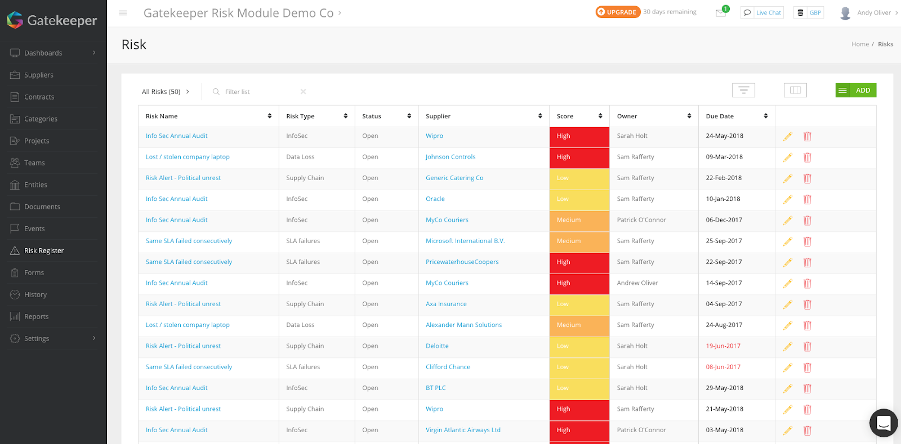This screenshot has width=901, height=444.
Task: Click the Gatekeeper logo
Action: coord(52,20)
